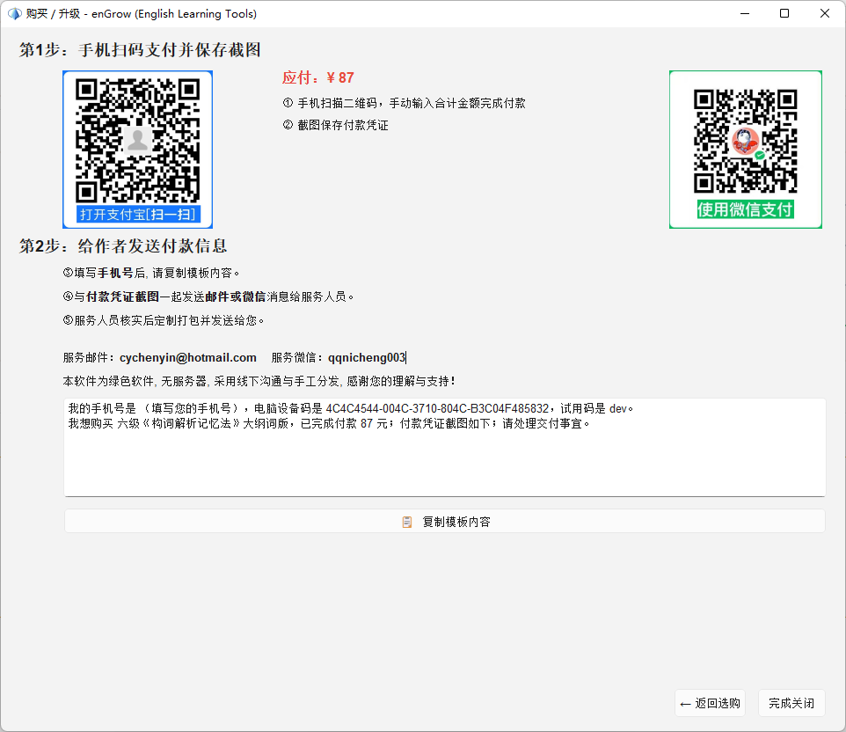Minimize the enGrow purchase window
This screenshot has height=732, width=846.
pyautogui.click(x=745, y=13)
